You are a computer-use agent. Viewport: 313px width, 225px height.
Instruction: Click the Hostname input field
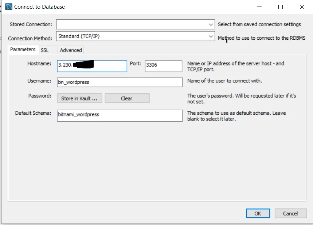(x=92, y=66)
